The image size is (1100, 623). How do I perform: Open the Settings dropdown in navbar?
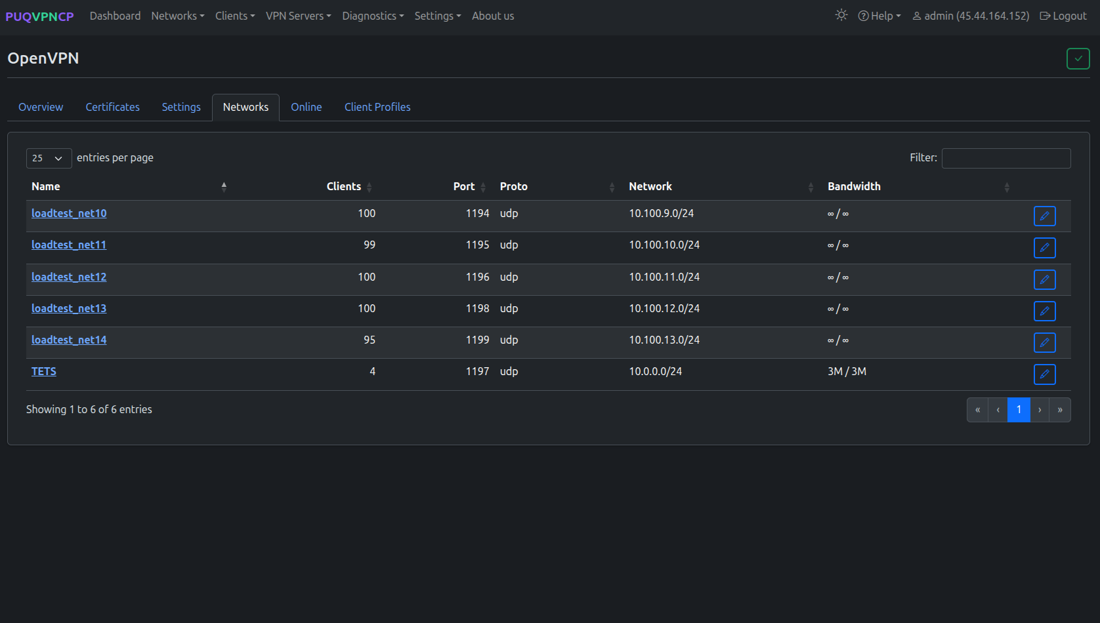point(438,16)
